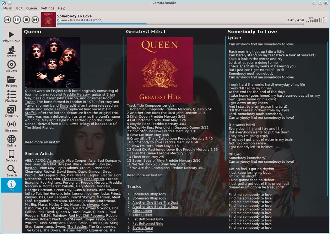Open the Elvis Presley similar artist link

(x=72, y=179)
